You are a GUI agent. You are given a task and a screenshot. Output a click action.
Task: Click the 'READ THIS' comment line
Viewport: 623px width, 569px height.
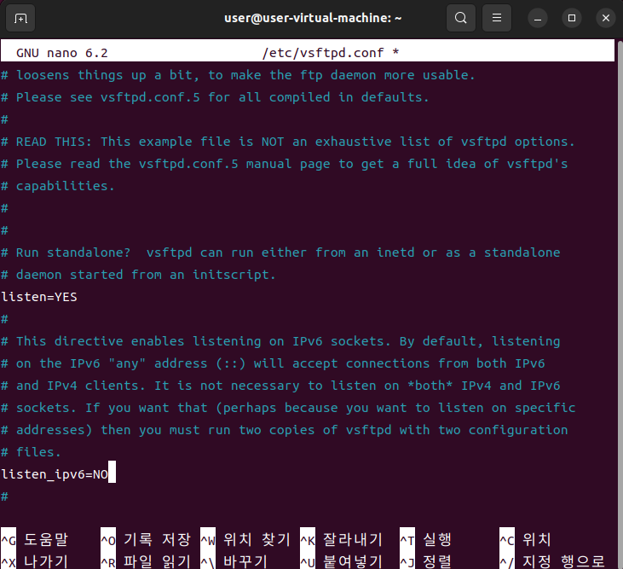coord(288,142)
